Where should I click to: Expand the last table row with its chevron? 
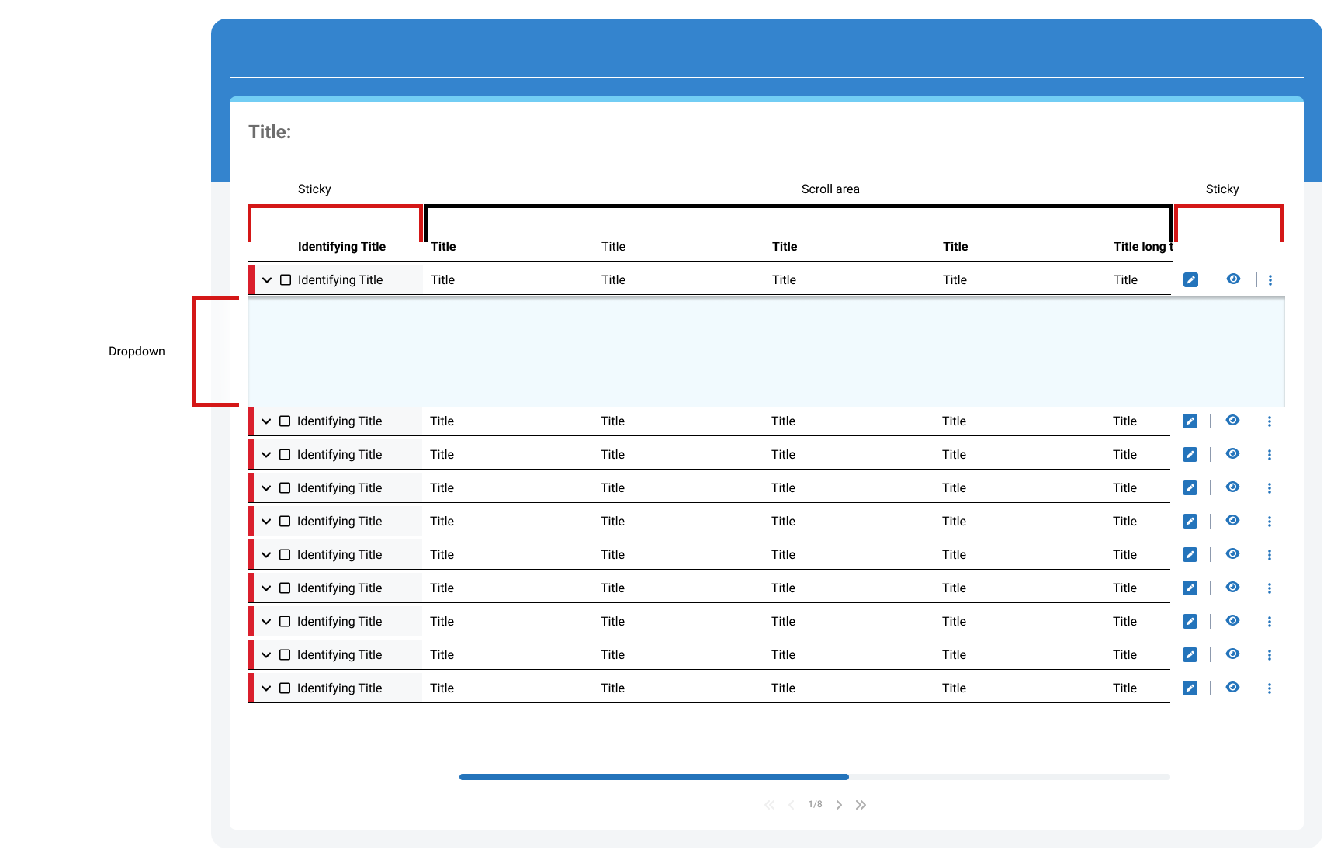click(x=266, y=688)
